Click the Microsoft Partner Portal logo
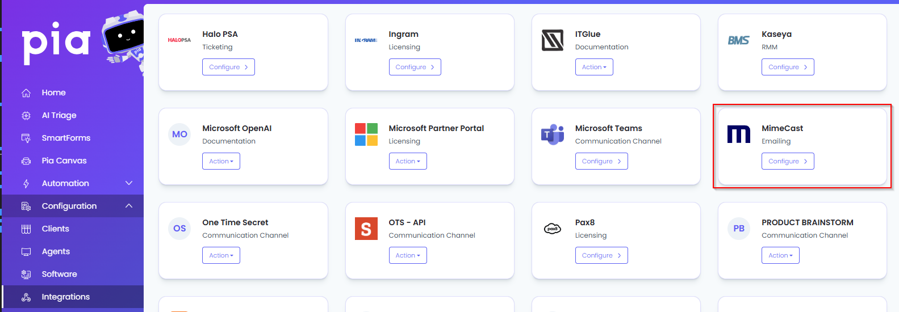Screen dimensions: 899x312 pos(366,134)
